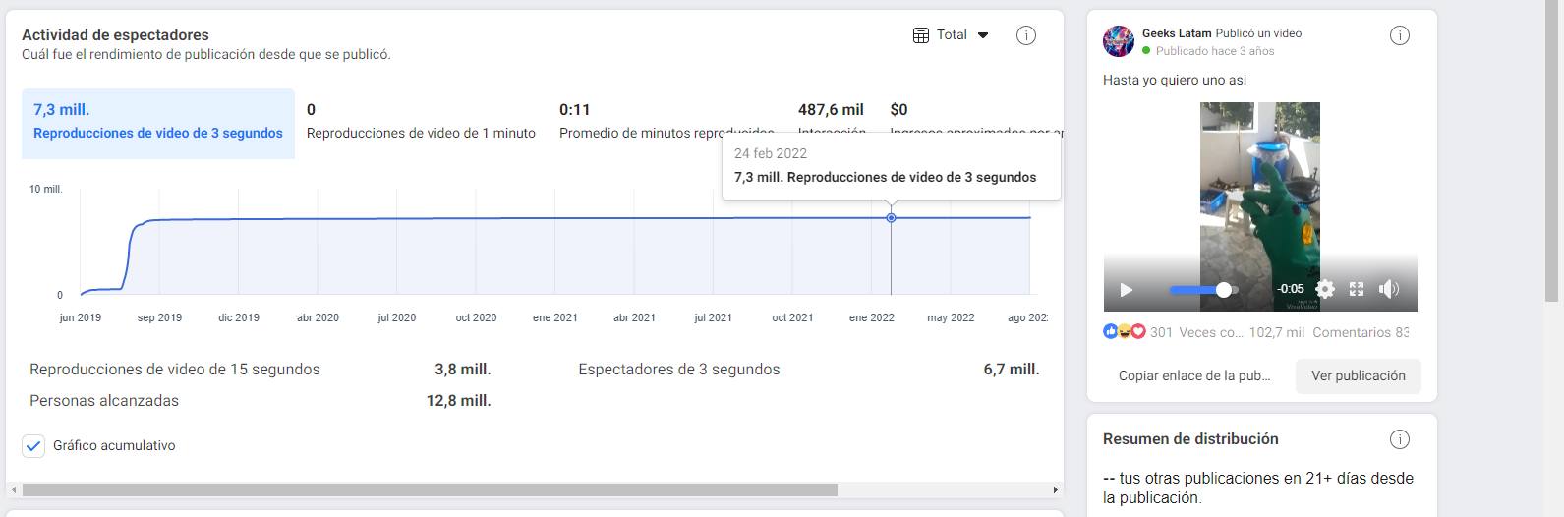The image size is (1564, 517).
Task: Click the scrollbar left arrow
Action: (14, 489)
